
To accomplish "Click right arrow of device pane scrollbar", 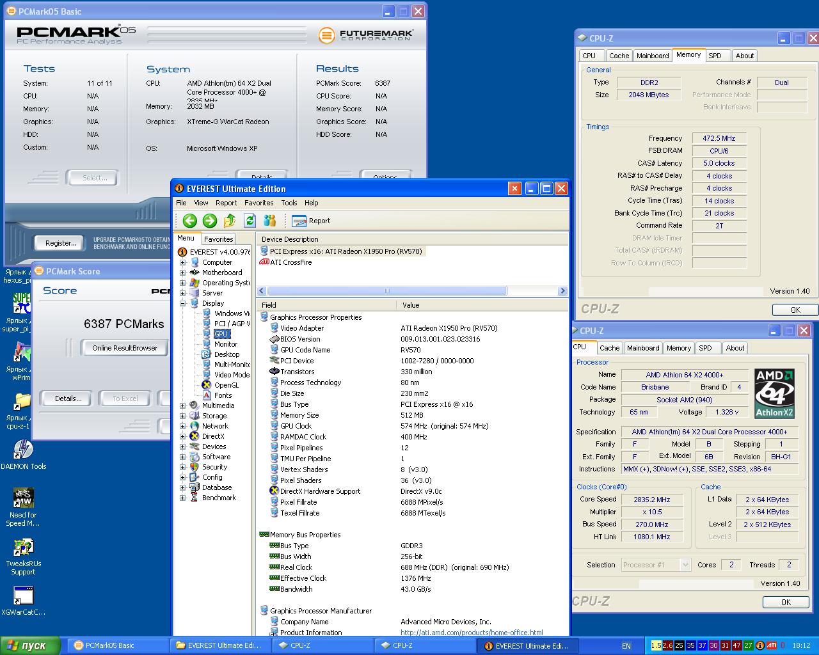I will coord(562,291).
